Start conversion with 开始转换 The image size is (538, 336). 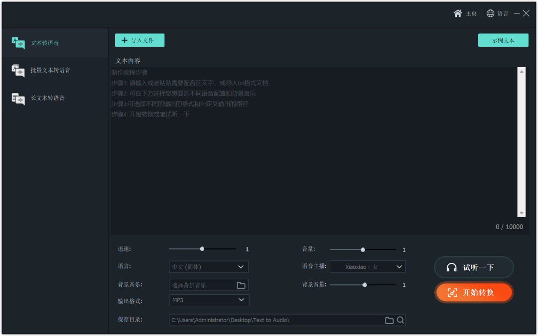(x=474, y=292)
